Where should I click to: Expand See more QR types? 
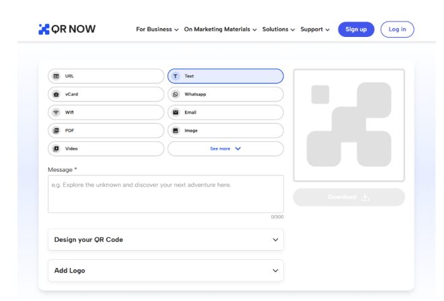pyautogui.click(x=225, y=148)
